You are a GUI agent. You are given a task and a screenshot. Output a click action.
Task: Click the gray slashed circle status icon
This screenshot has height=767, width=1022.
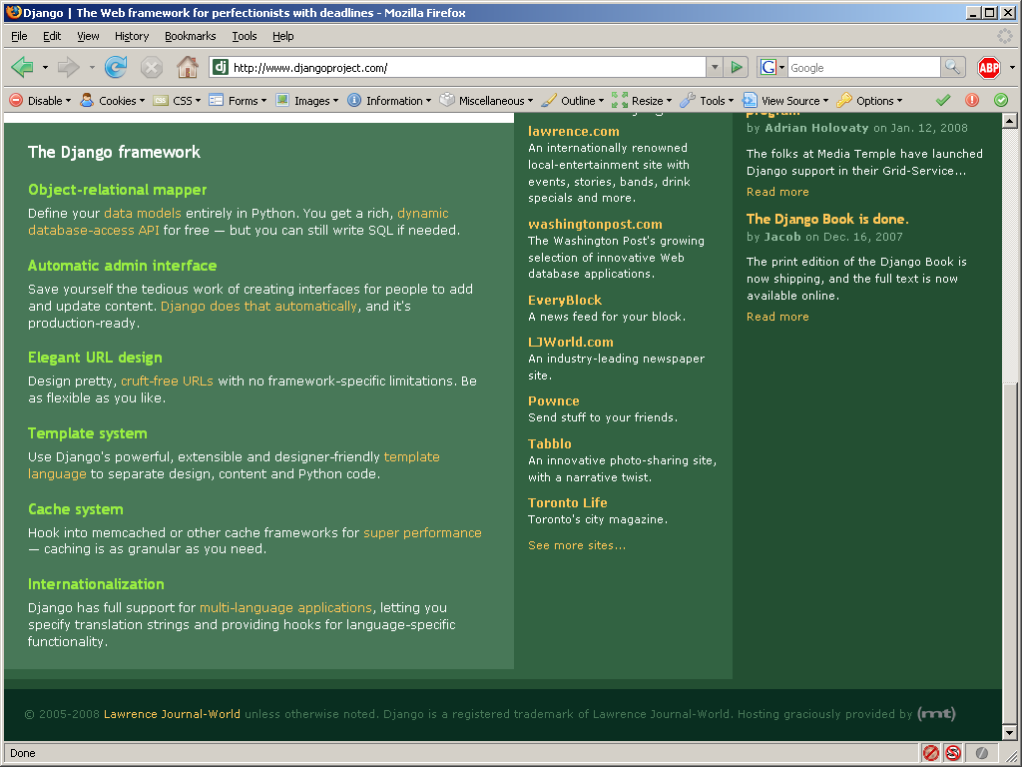982,753
